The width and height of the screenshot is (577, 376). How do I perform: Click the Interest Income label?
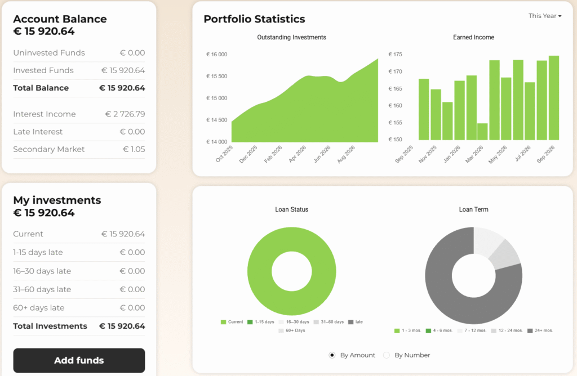45,114
